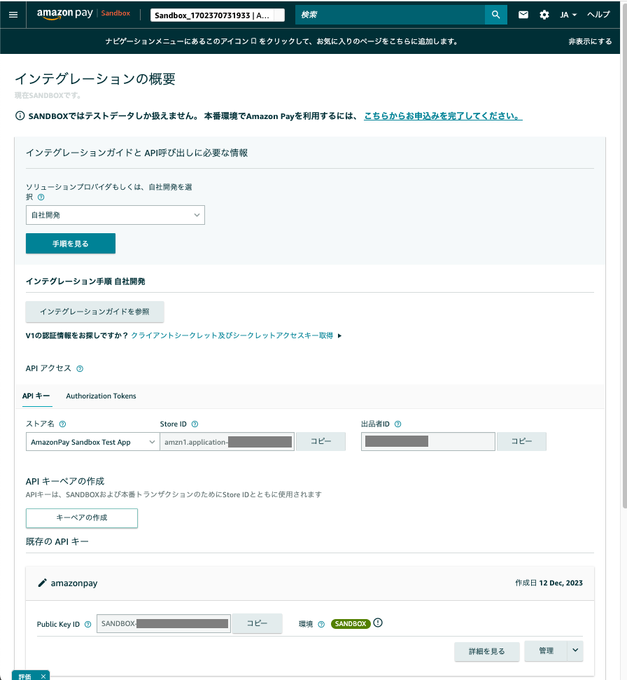627x680 pixels.
Task: Expand the arrow next to 管理 button
Action: click(x=575, y=651)
